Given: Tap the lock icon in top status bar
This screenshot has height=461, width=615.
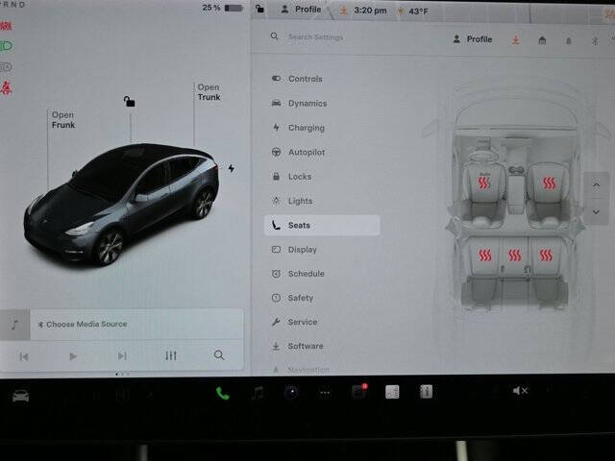Looking at the screenshot, I should (259, 9).
